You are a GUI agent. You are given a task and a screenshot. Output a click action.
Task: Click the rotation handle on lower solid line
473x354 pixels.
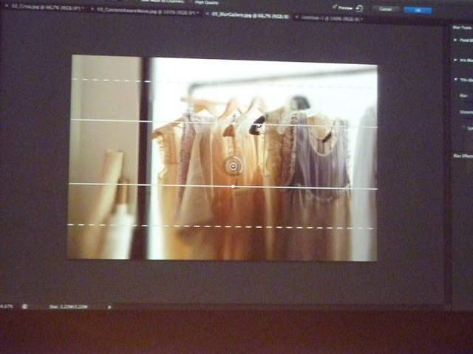233,187
